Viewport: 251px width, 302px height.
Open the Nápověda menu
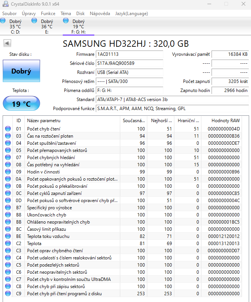[100, 14]
